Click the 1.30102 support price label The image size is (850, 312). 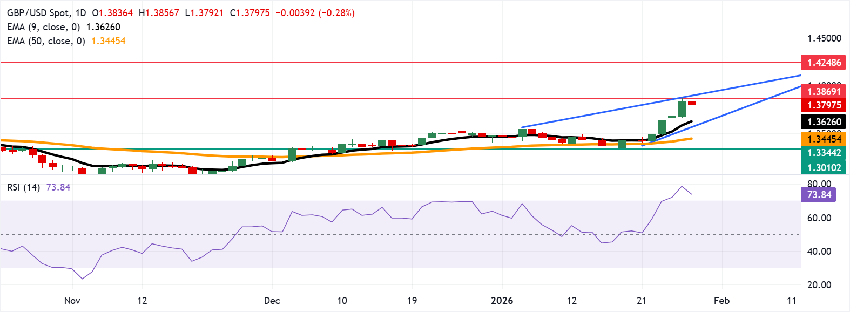(824, 168)
